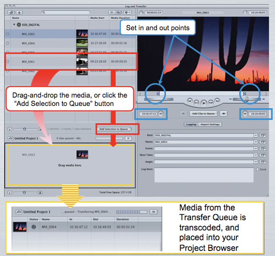This screenshot has height=256, width=275.
Task: Click the MVI_0063 cactus sunset thumbnail in browse list
Action: (x=82, y=33)
